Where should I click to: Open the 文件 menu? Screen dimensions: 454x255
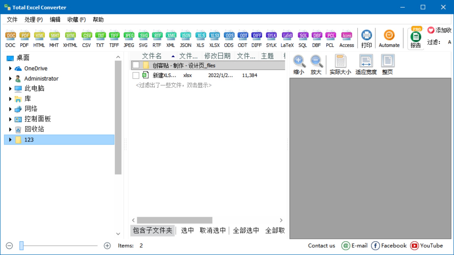point(12,19)
